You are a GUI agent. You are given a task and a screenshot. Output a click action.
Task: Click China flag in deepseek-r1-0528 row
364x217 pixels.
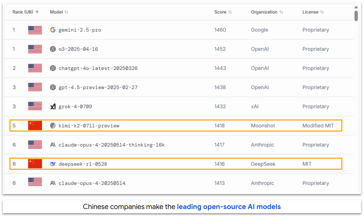pyautogui.click(x=35, y=164)
